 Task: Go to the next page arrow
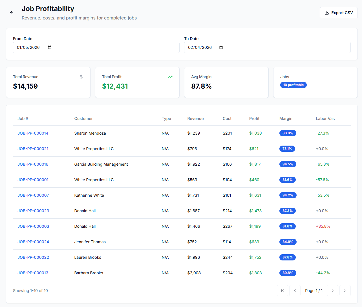(333, 291)
